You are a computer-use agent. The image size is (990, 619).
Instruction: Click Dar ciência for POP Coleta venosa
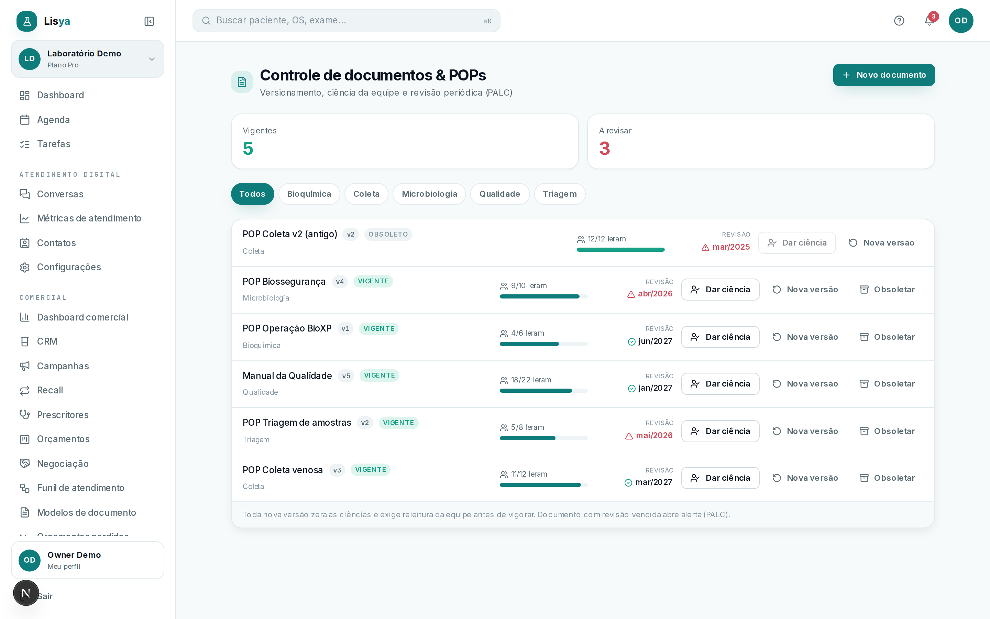point(720,478)
